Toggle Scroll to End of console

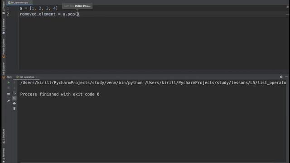pos(14,98)
